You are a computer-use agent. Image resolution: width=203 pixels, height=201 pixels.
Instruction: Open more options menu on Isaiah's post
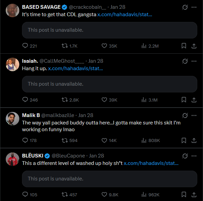click(x=194, y=61)
